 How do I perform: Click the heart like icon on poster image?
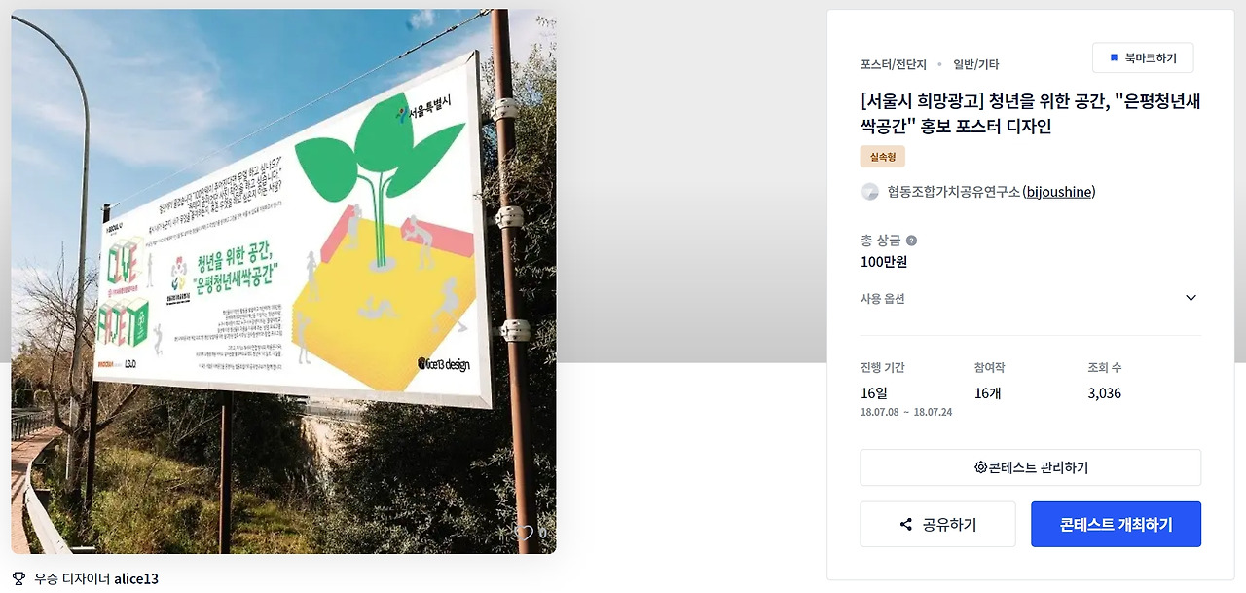[x=525, y=533]
